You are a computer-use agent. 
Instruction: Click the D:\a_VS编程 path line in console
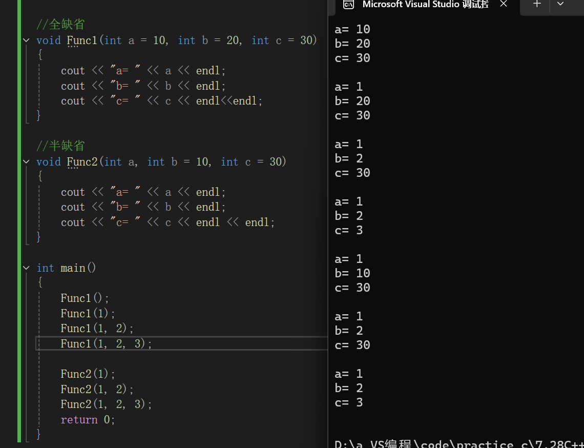pos(459,443)
